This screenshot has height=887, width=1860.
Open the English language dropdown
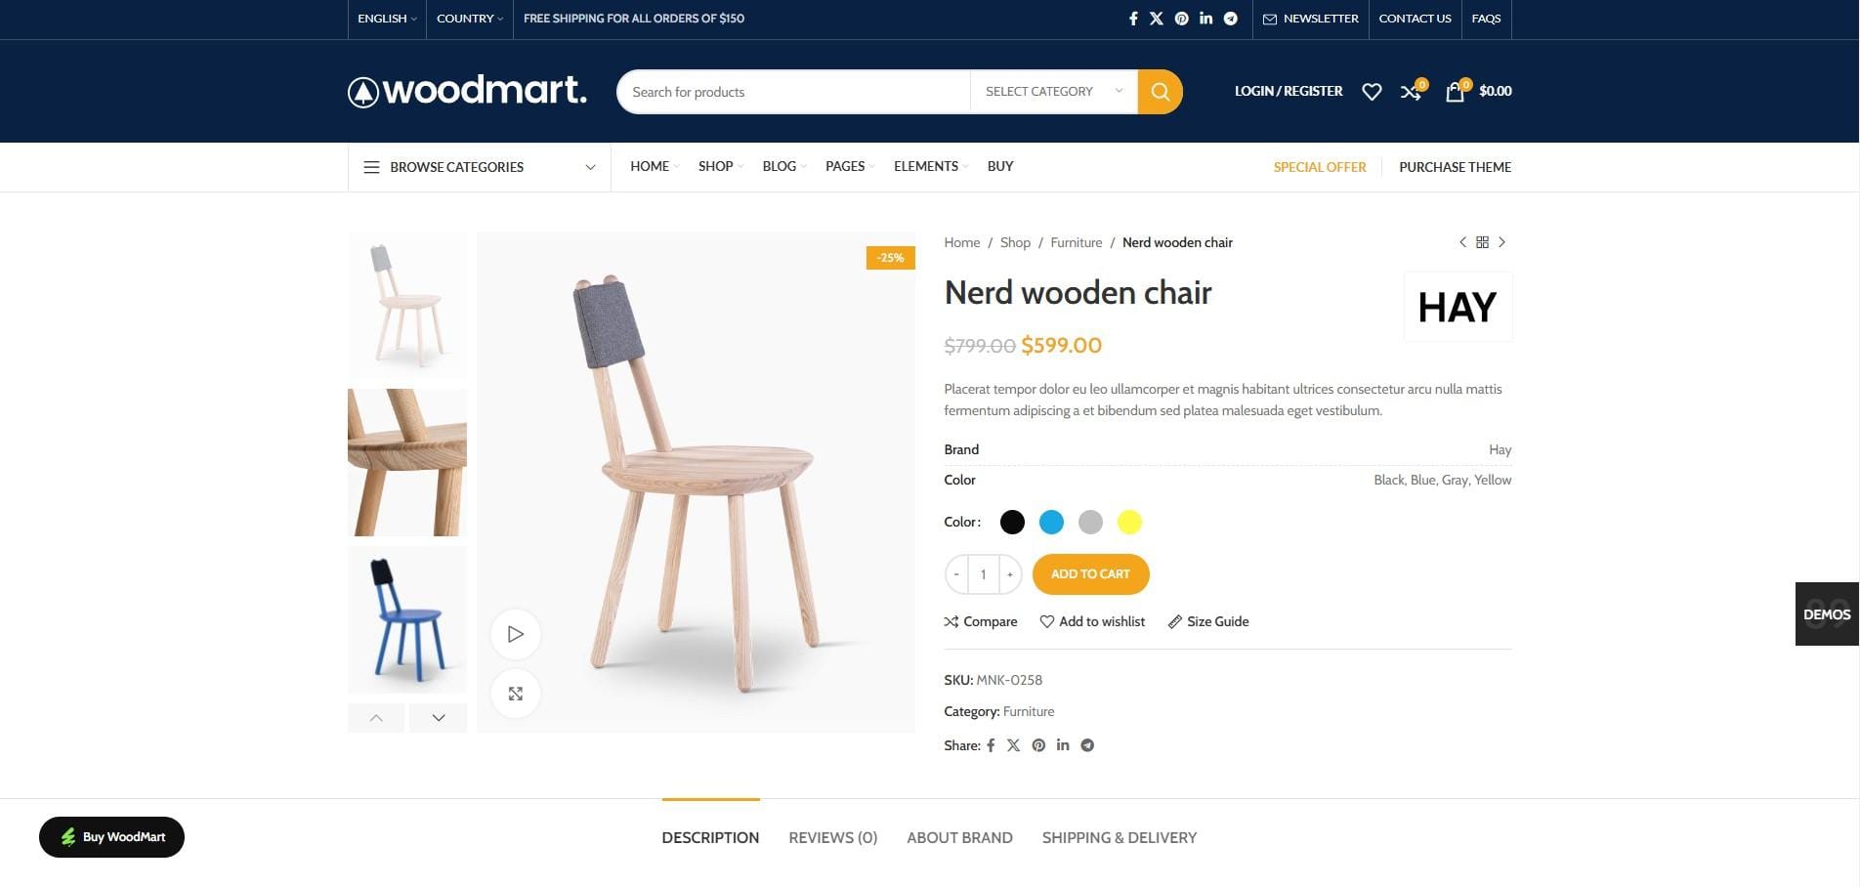387,19
